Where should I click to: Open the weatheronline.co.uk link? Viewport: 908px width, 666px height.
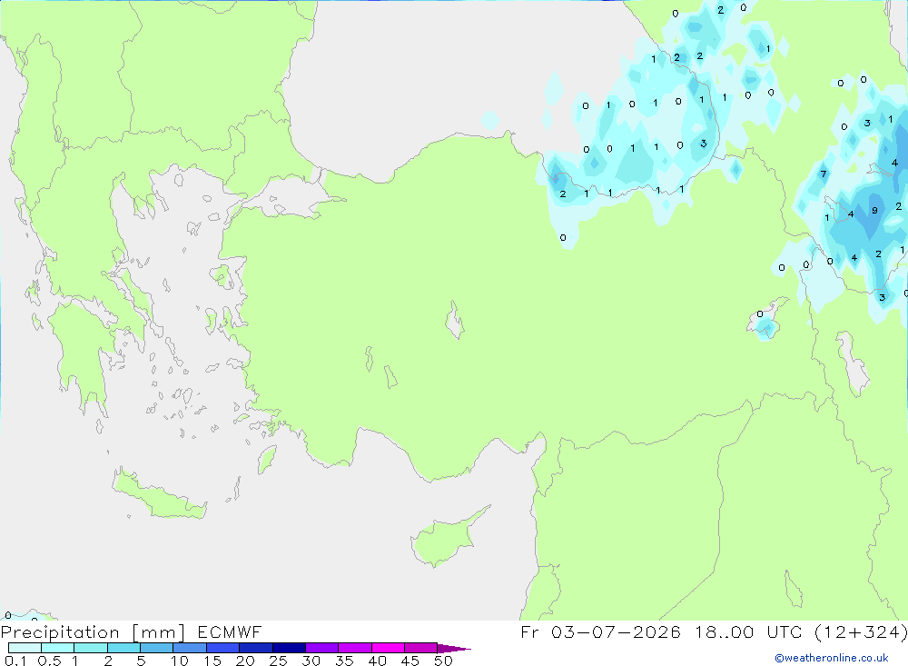pos(832,658)
